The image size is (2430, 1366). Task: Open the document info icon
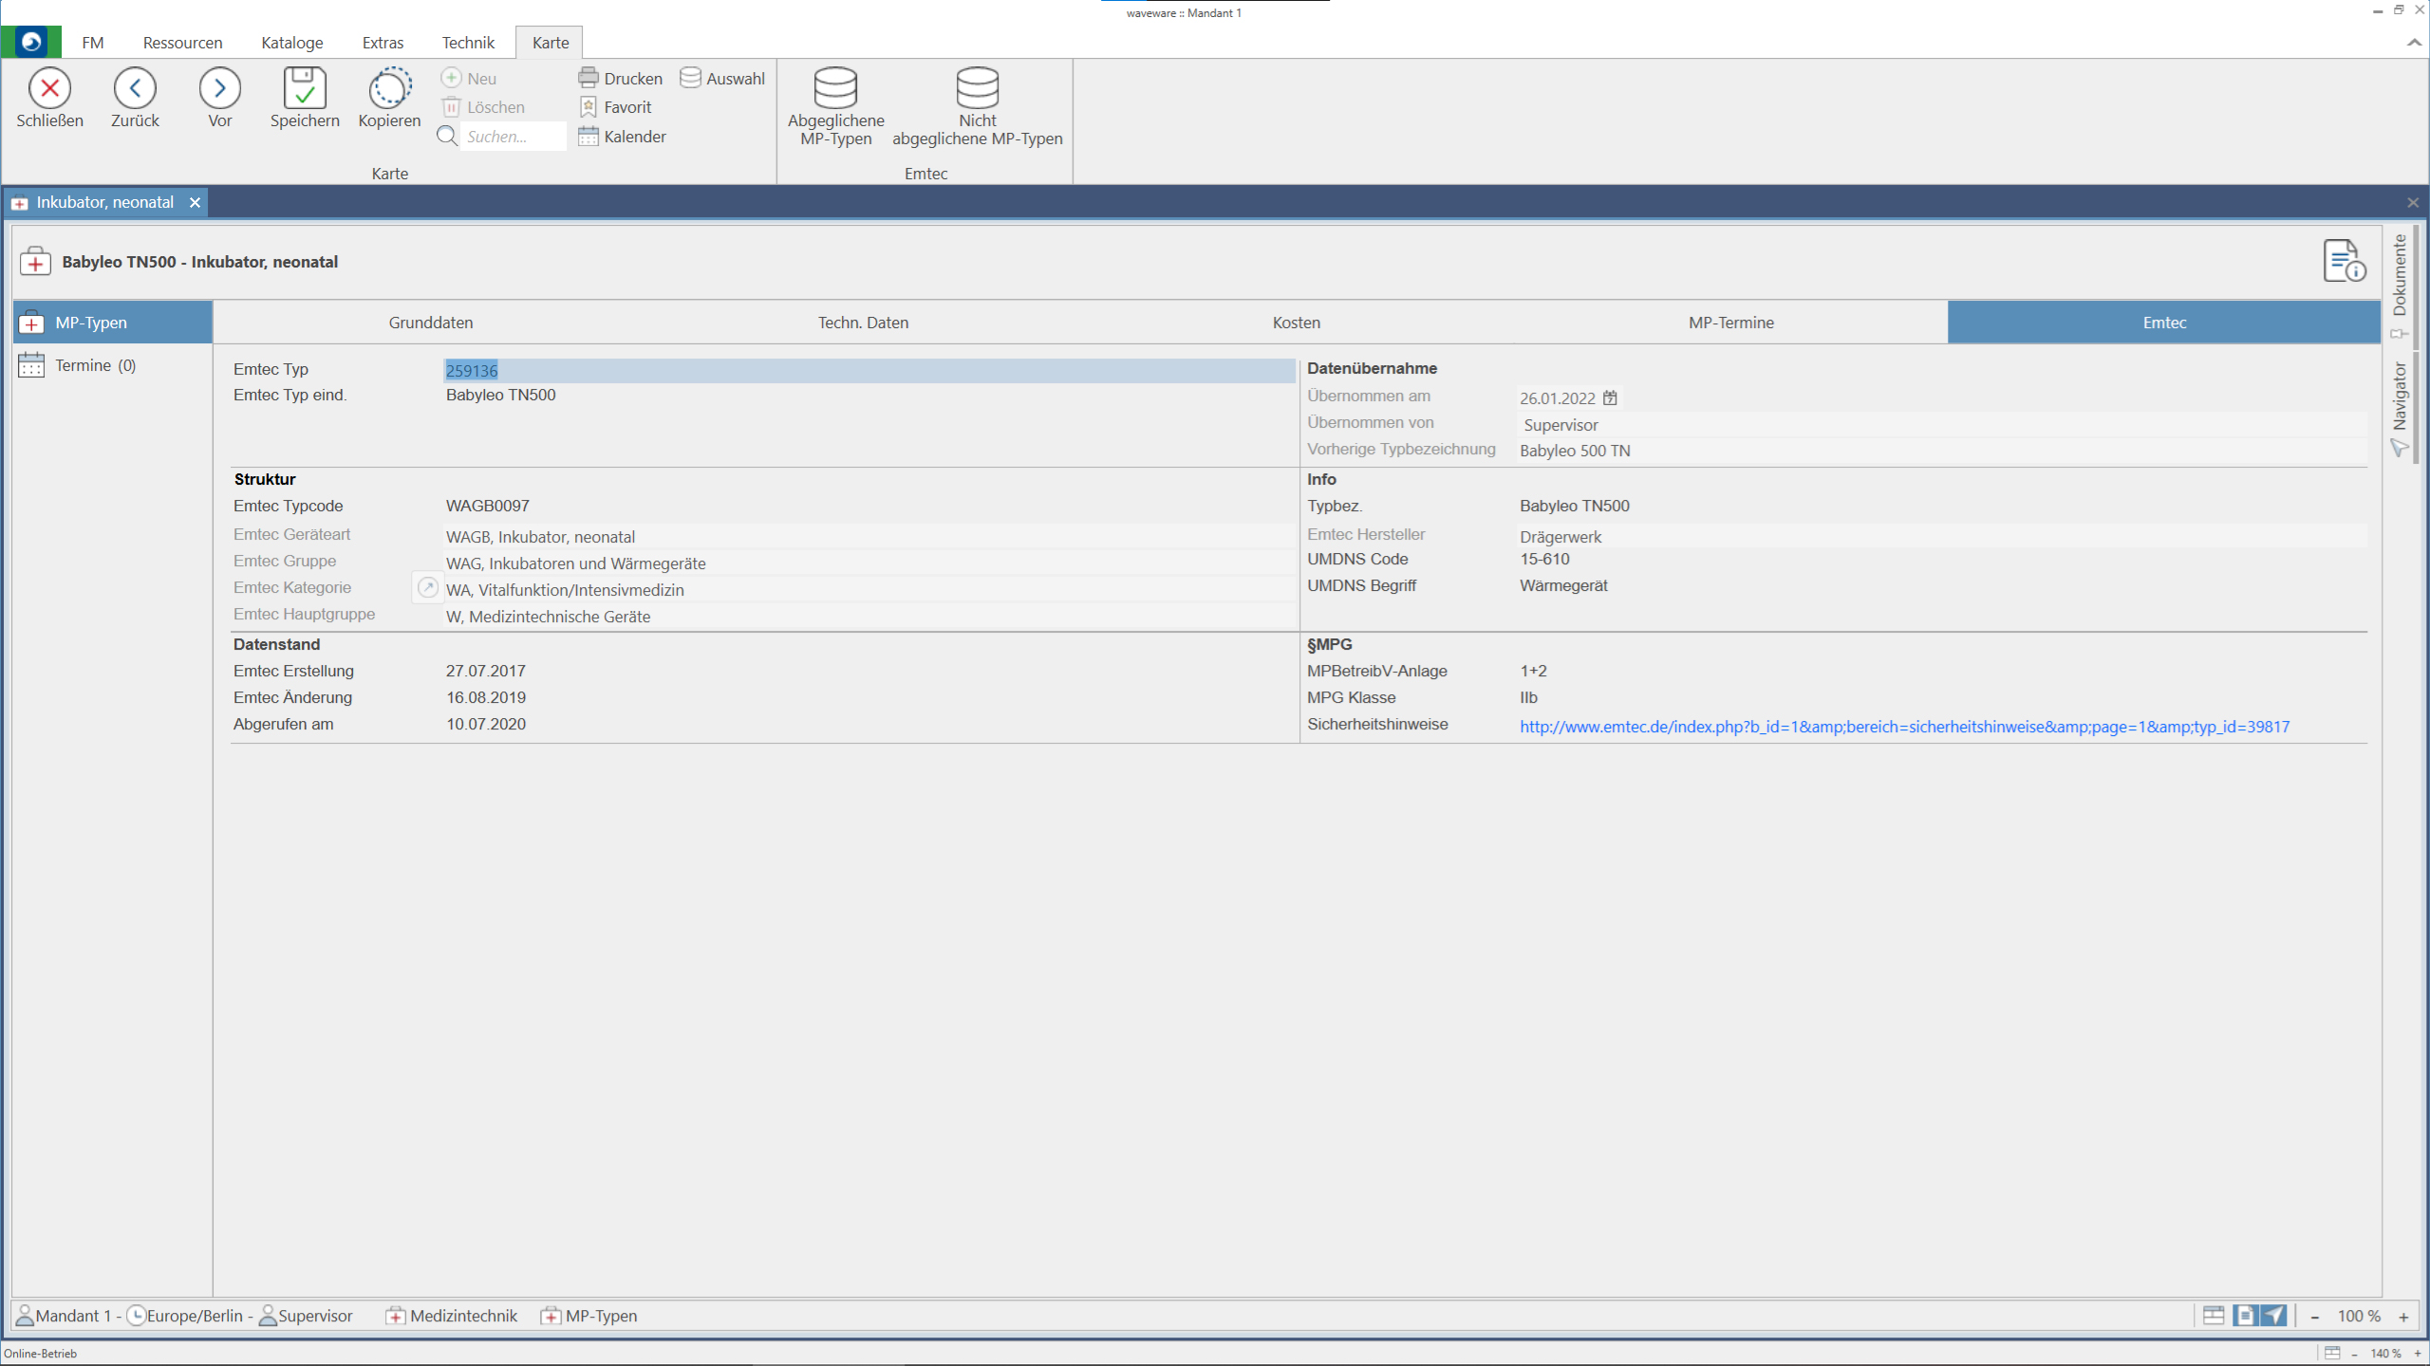pos(2344,261)
